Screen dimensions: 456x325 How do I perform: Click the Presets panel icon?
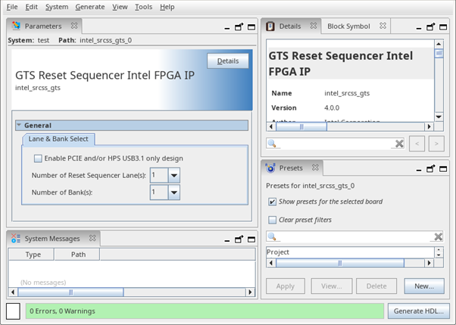coord(270,168)
